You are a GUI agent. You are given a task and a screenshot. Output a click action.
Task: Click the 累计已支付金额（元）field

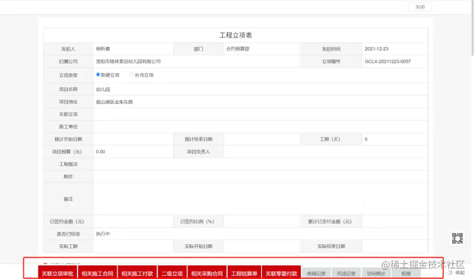(x=395, y=221)
